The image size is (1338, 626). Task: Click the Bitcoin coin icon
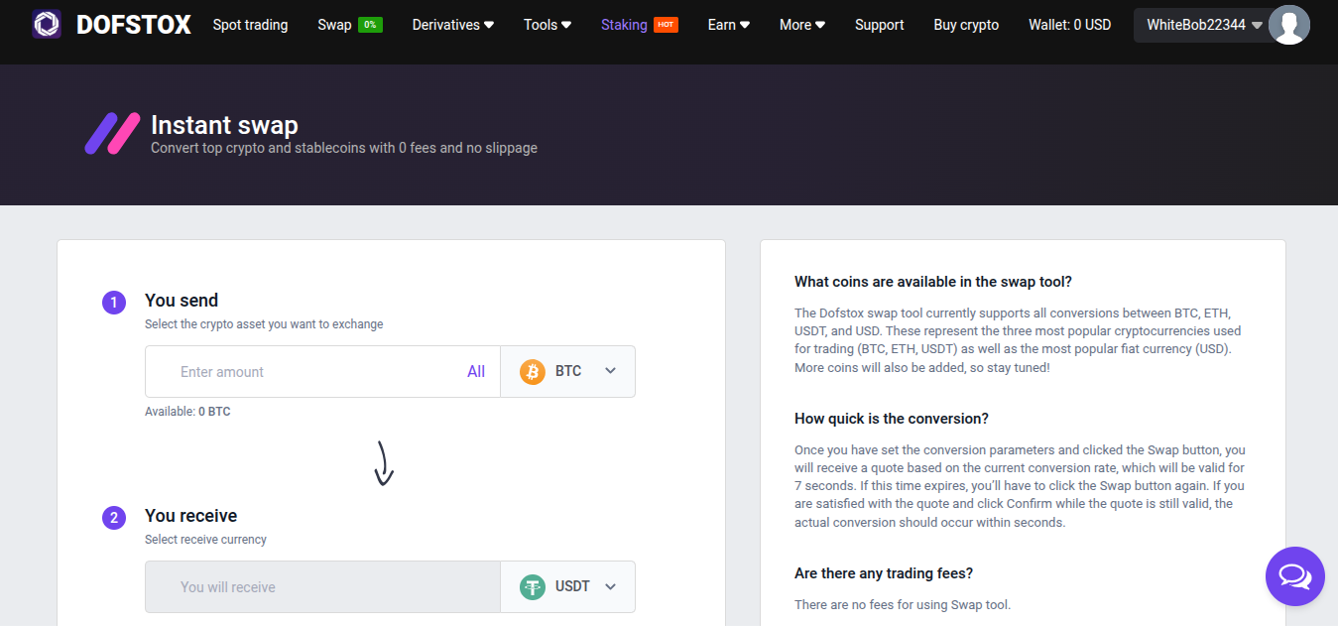tap(533, 372)
